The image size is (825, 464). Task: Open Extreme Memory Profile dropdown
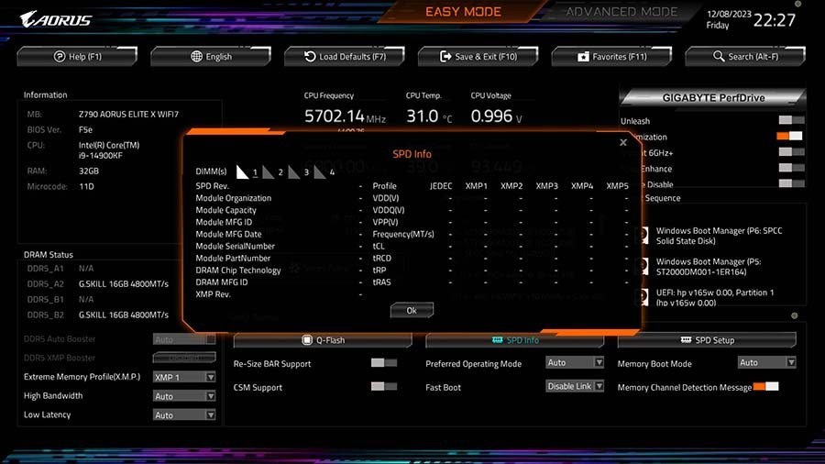point(184,377)
